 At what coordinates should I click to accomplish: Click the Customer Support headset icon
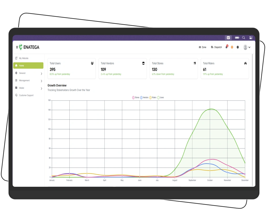(16, 95)
